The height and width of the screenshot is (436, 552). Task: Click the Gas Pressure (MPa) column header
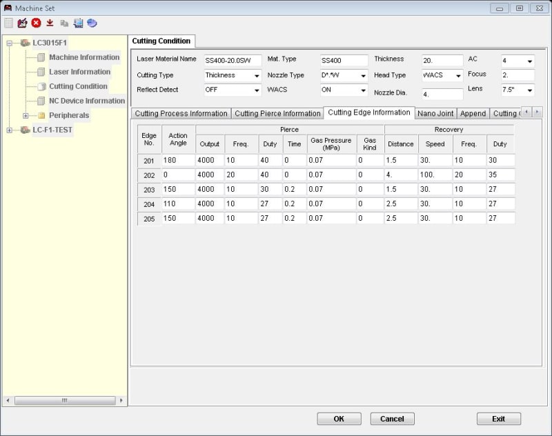[x=331, y=144]
